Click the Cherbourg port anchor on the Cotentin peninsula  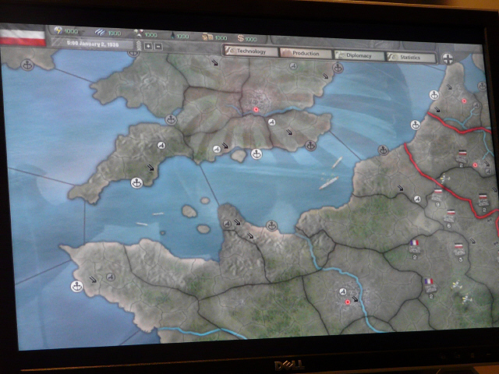(271, 226)
